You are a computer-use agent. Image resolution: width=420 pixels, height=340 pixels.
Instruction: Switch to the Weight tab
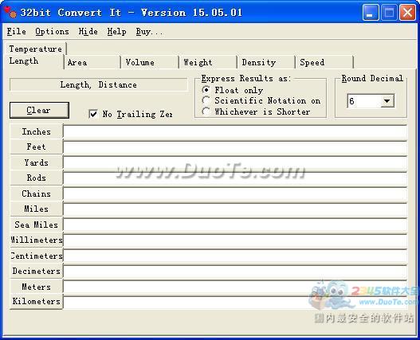(x=208, y=62)
